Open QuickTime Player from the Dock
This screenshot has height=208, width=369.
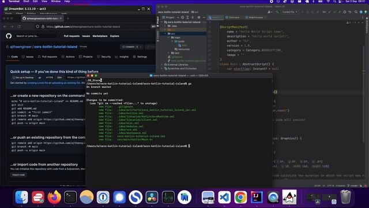pyautogui.click(x=273, y=197)
